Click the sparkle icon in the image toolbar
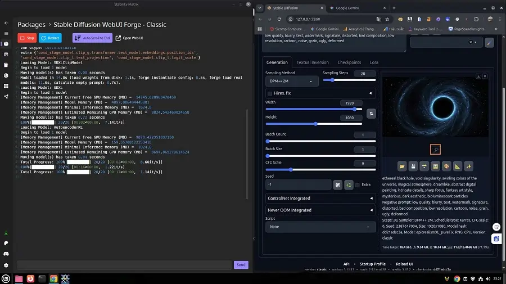The height and width of the screenshot is (284, 506). tap(469, 166)
